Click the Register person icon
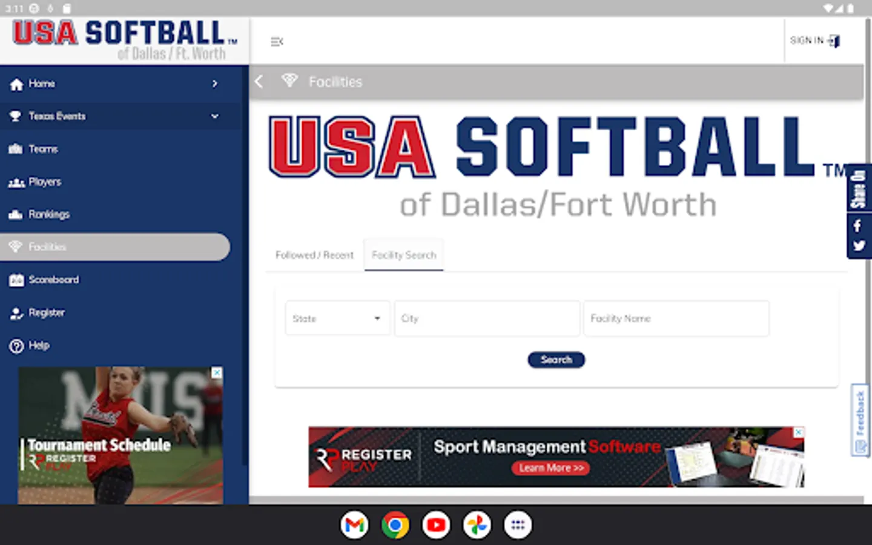Screen dimensions: 872x545 pos(16,313)
